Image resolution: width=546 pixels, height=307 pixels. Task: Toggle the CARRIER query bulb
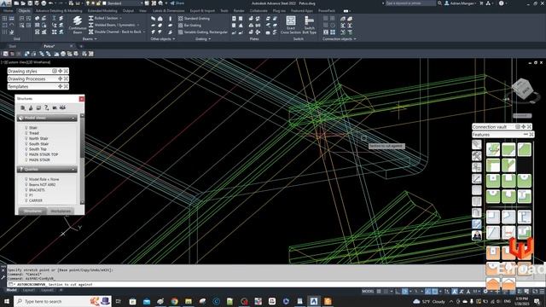coord(26,201)
